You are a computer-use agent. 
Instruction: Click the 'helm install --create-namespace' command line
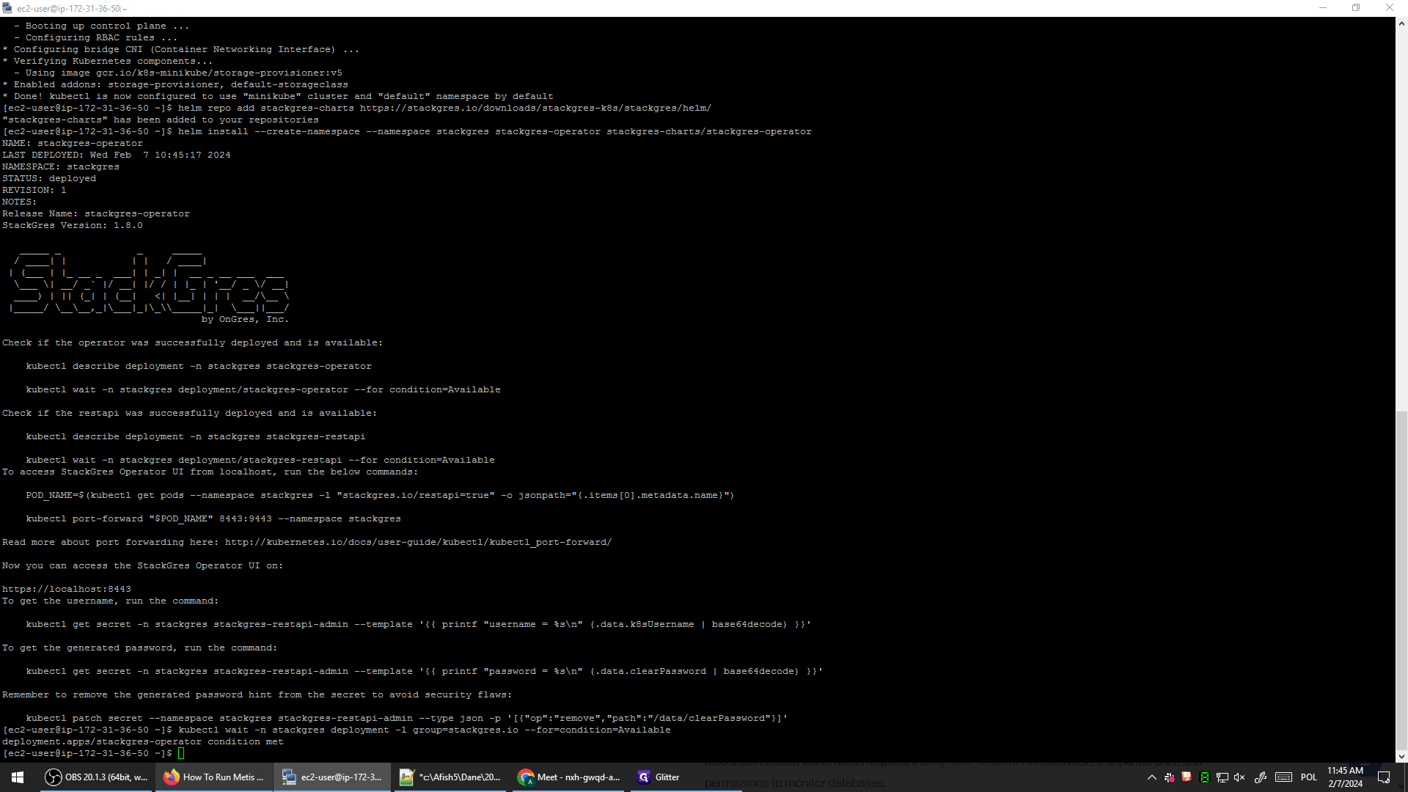(494, 131)
